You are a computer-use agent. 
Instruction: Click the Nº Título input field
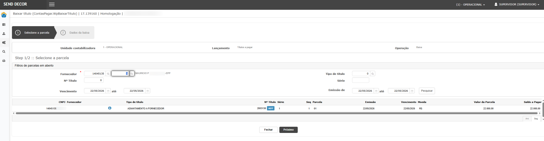coord(94,80)
